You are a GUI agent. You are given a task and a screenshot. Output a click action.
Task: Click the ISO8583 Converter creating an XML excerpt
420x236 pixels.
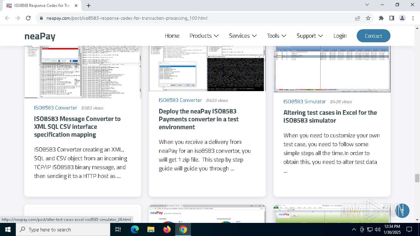80,163
